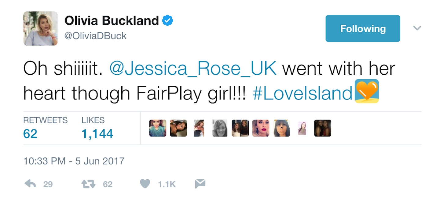
Task: Open the last liker avatar showing two people
Action: coord(323,128)
